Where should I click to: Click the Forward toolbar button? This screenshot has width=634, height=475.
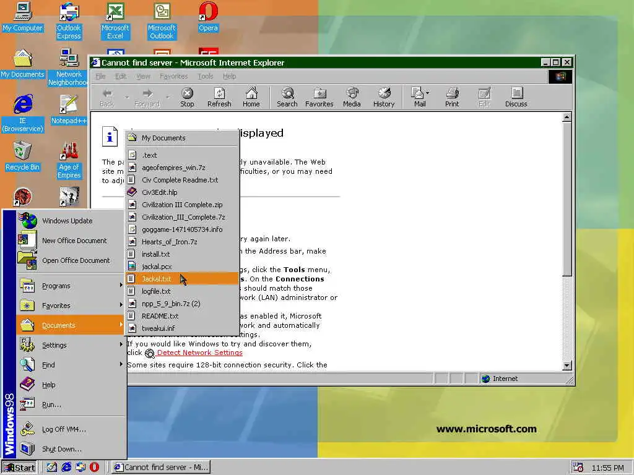coord(147,97)
